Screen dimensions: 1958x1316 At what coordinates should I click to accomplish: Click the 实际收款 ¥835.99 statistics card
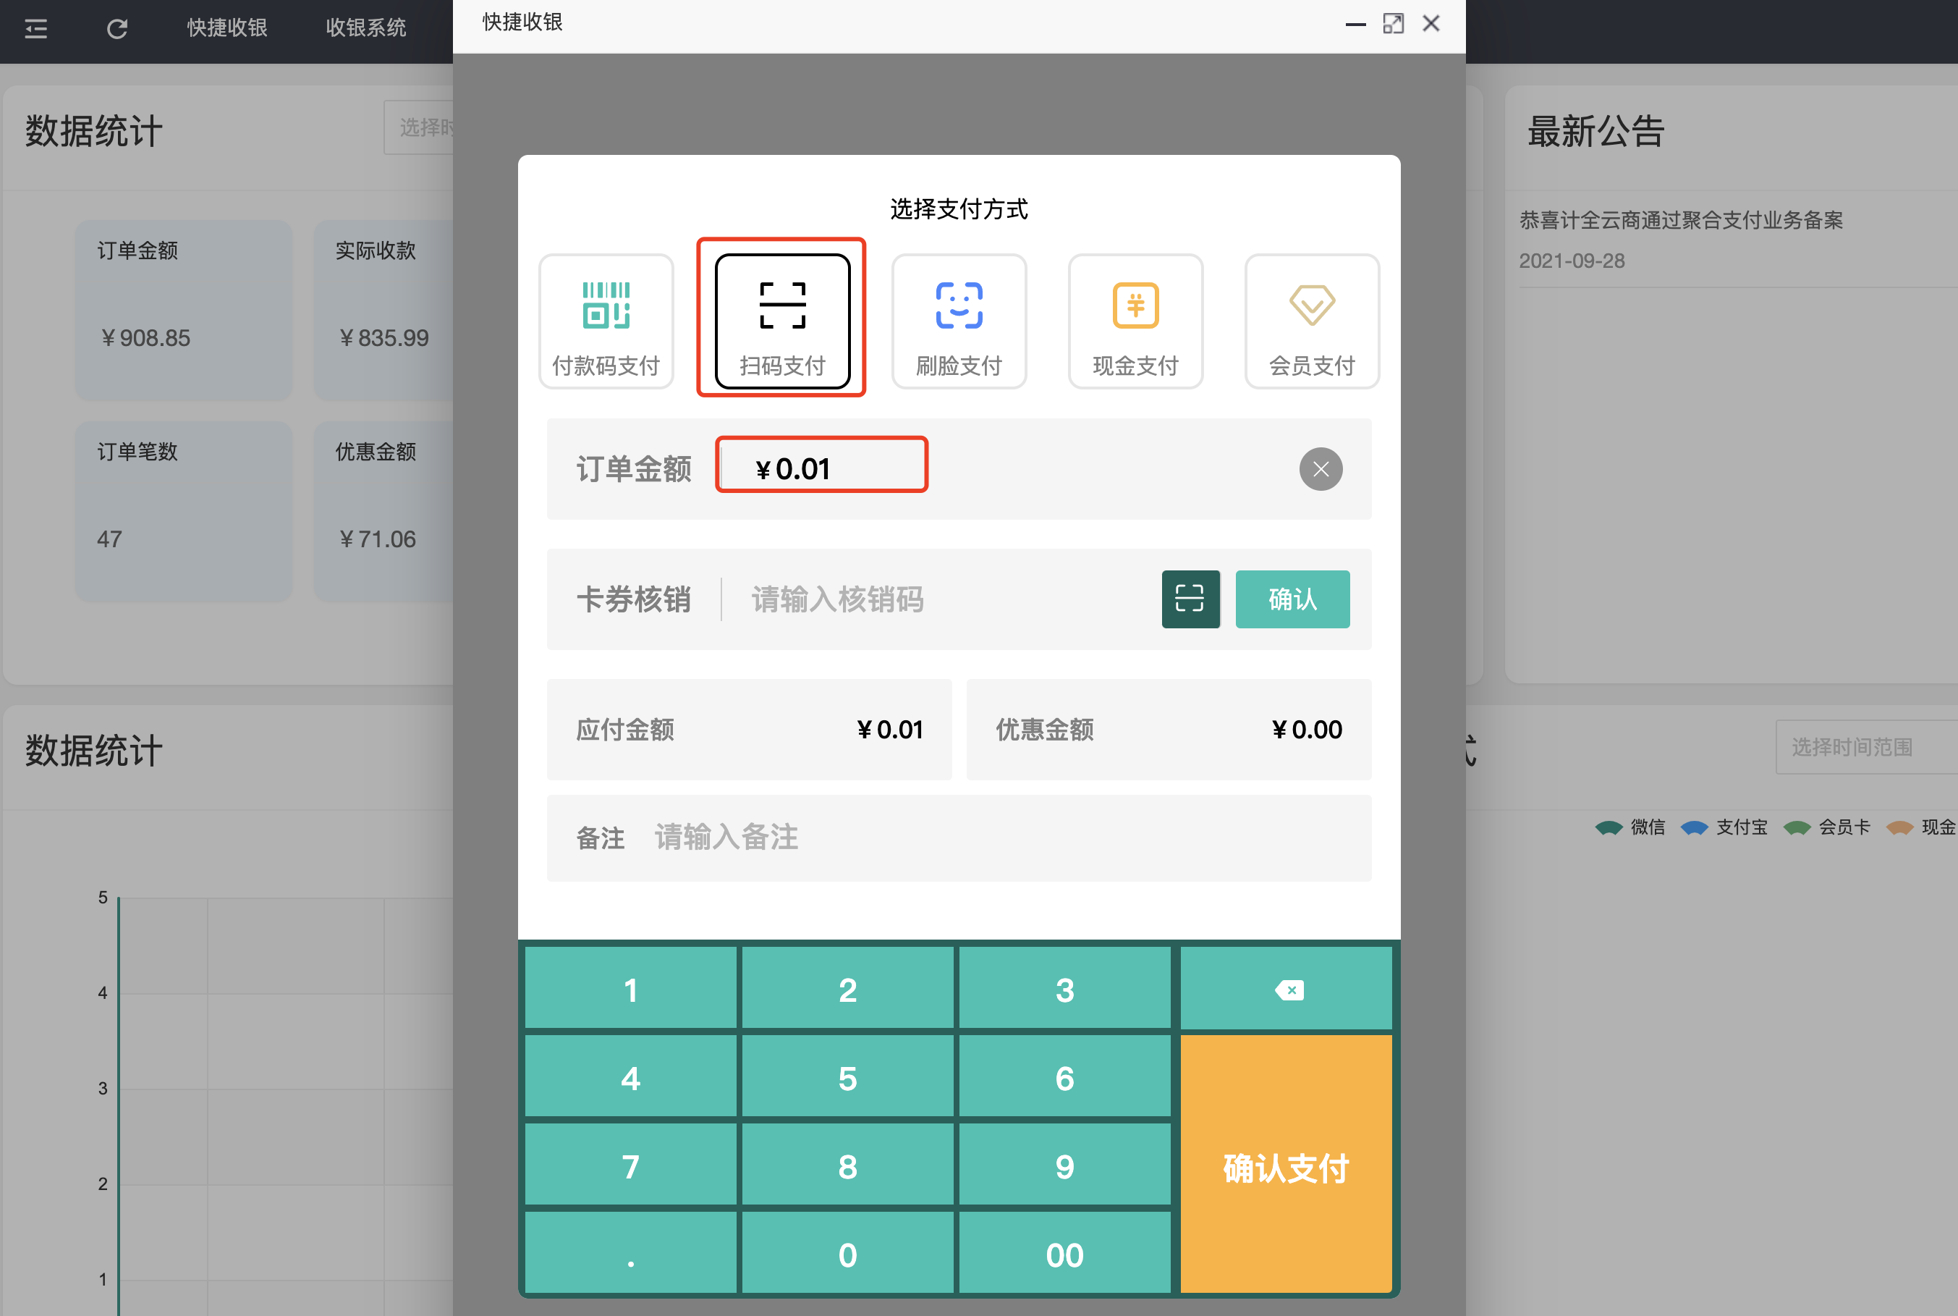point(383,310)
